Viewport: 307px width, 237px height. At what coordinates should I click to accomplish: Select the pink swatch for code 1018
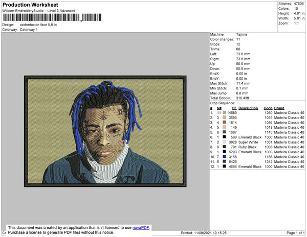(x=224, y=127)
